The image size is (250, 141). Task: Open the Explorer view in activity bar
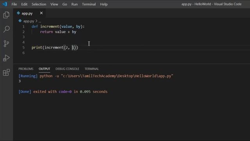click(x=6, y=15)
